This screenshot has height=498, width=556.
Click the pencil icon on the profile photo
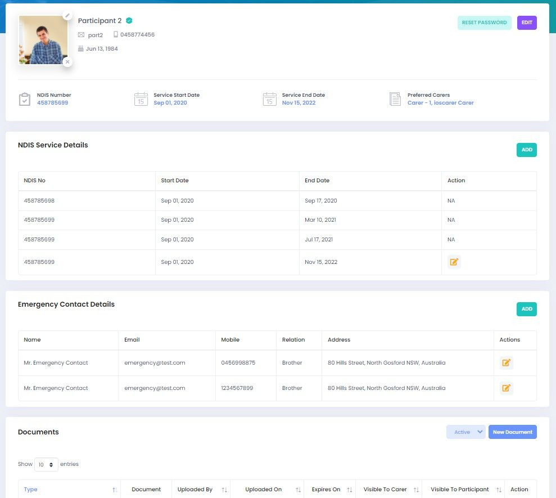[67, 16]
